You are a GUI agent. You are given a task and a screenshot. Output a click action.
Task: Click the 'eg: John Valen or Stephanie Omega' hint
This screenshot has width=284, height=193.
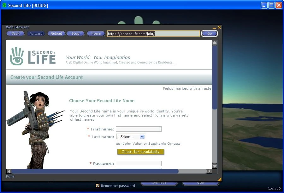click(x=148, y=144)
